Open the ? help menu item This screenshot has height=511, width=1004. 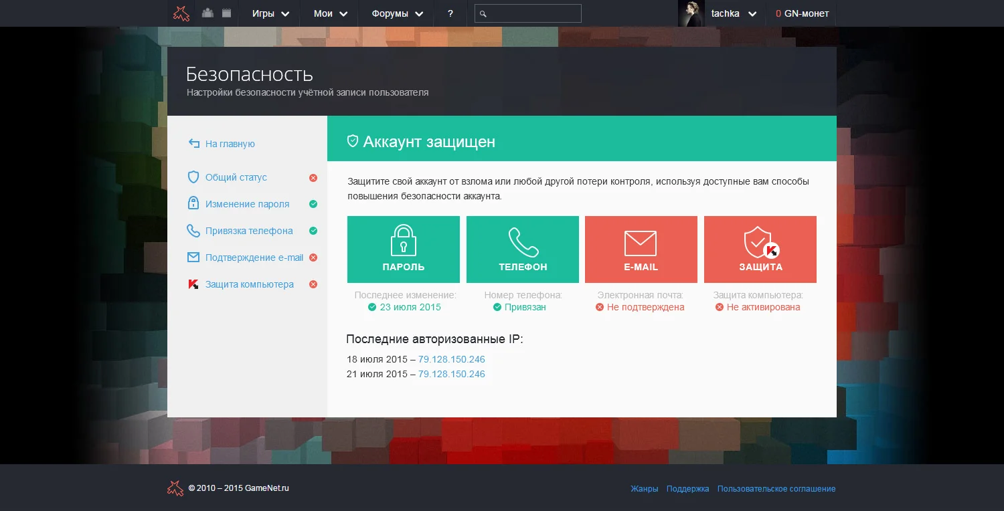tap(450, 13)
